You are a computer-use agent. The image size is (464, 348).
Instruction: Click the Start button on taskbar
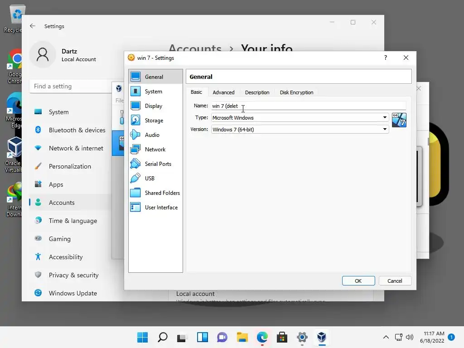tap(142, 337)
